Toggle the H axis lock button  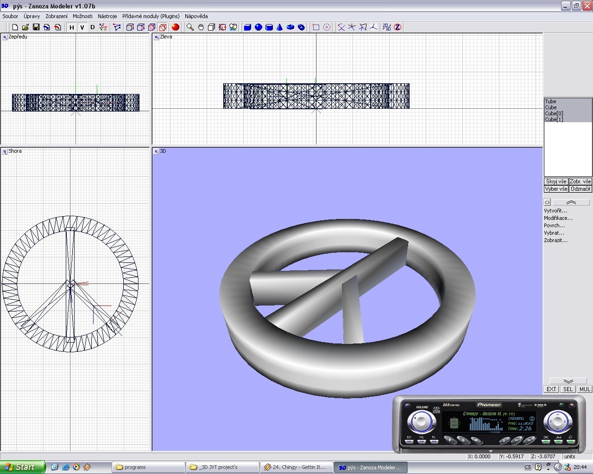pos(72,27)
